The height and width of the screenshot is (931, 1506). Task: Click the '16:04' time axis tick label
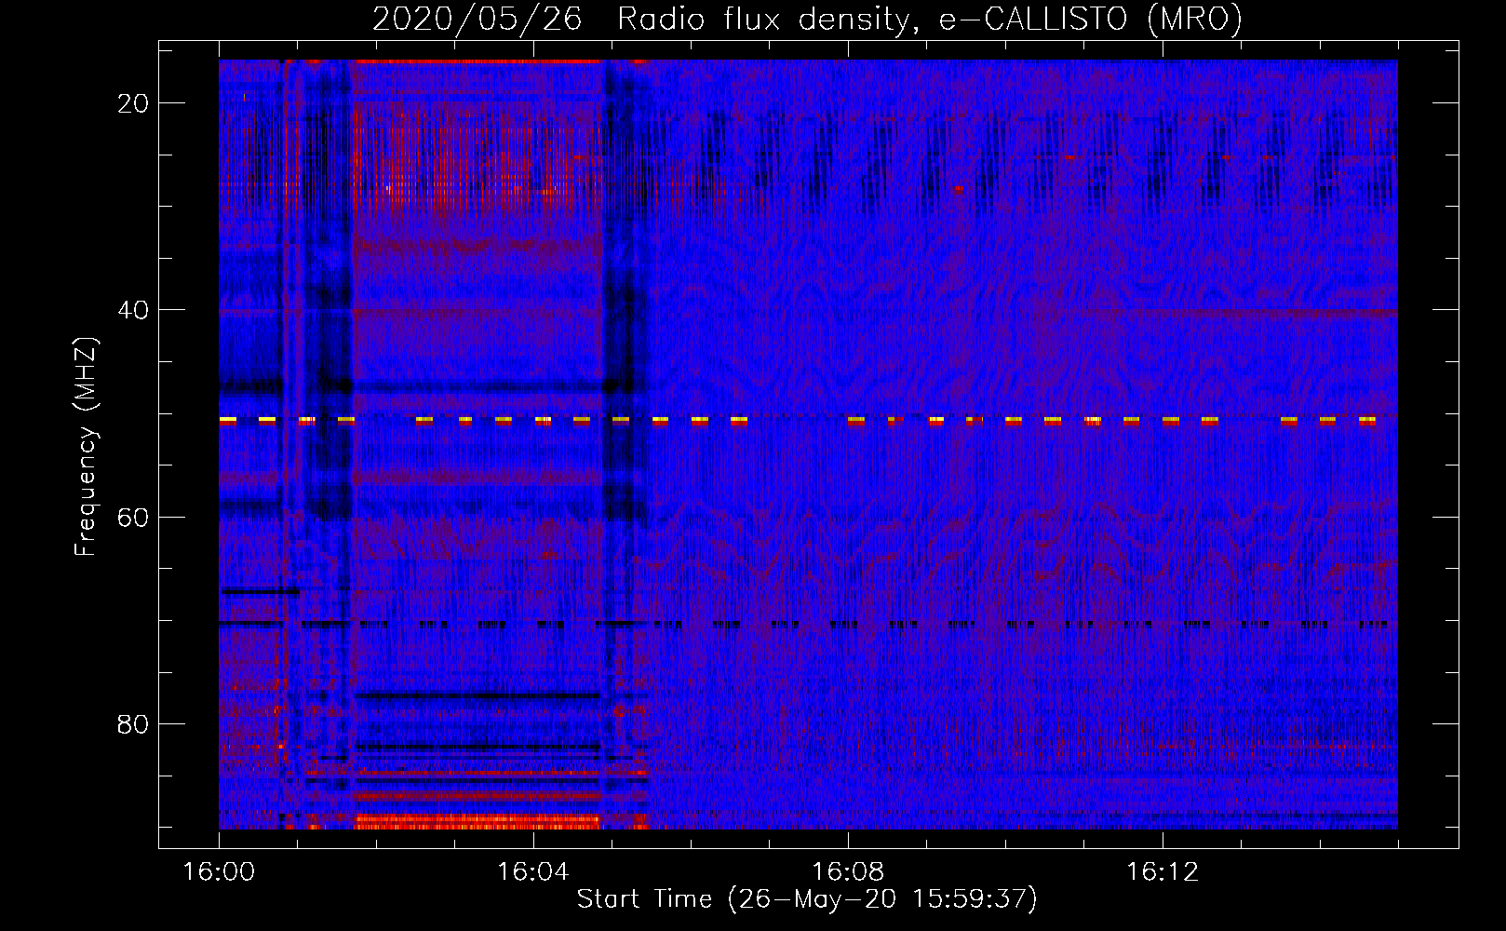[x=533, y=872]
